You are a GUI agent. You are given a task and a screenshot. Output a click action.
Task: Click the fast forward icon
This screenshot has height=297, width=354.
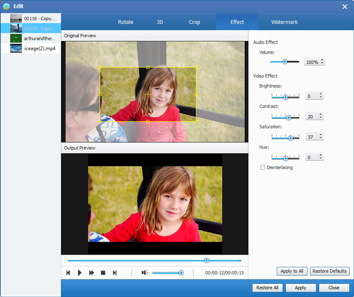(x=91, y=273)
